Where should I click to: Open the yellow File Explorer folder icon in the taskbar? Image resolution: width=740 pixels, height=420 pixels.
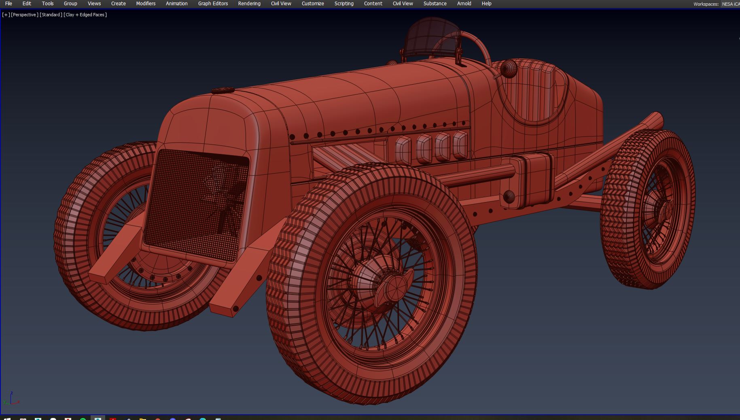tap(142, 418)
